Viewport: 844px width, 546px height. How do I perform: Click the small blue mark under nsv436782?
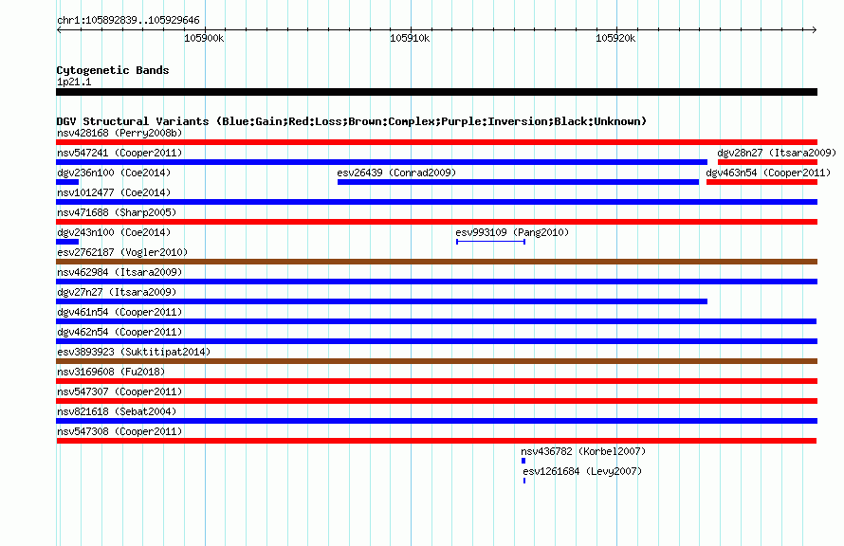click(x=523, y=461)
